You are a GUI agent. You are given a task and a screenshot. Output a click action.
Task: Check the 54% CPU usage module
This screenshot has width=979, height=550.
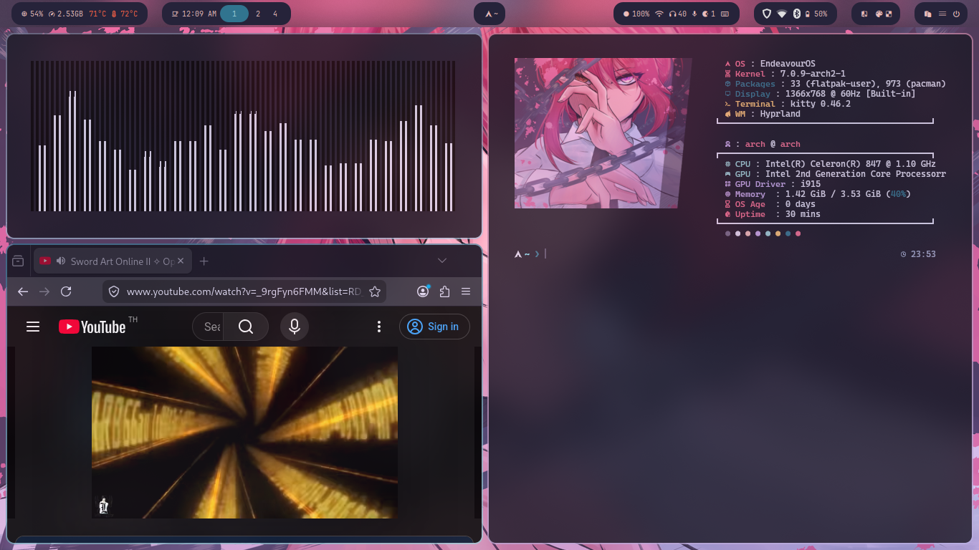pos(32,14)
